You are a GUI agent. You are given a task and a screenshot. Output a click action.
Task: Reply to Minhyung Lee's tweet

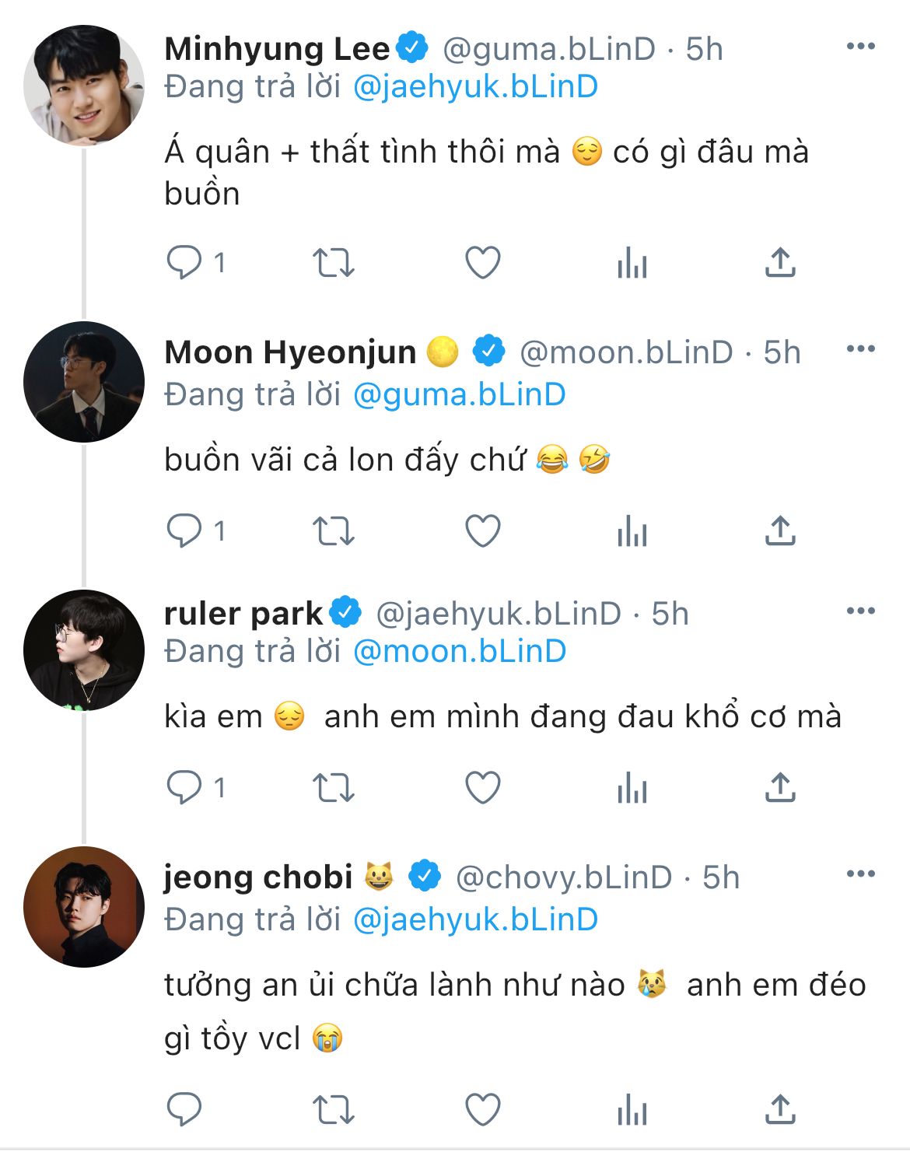coord(184,263)
